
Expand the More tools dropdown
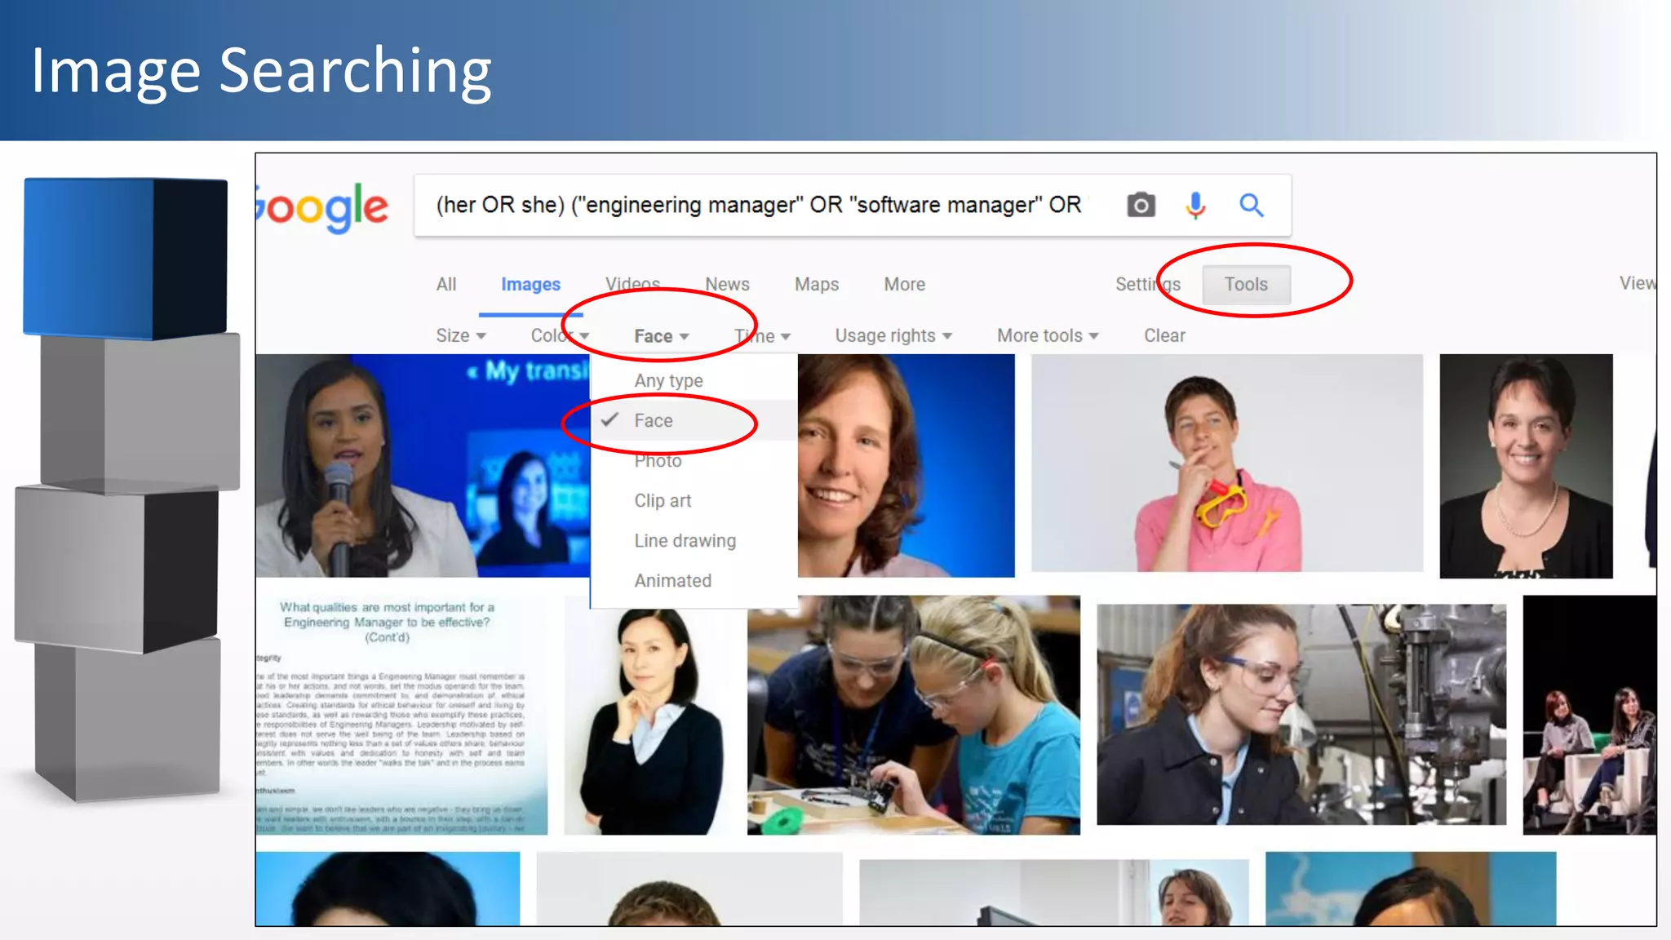pos(1048,335)
